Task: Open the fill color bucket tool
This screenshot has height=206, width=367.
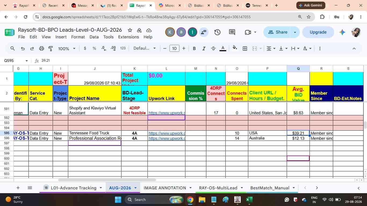Action: point(235,48)
